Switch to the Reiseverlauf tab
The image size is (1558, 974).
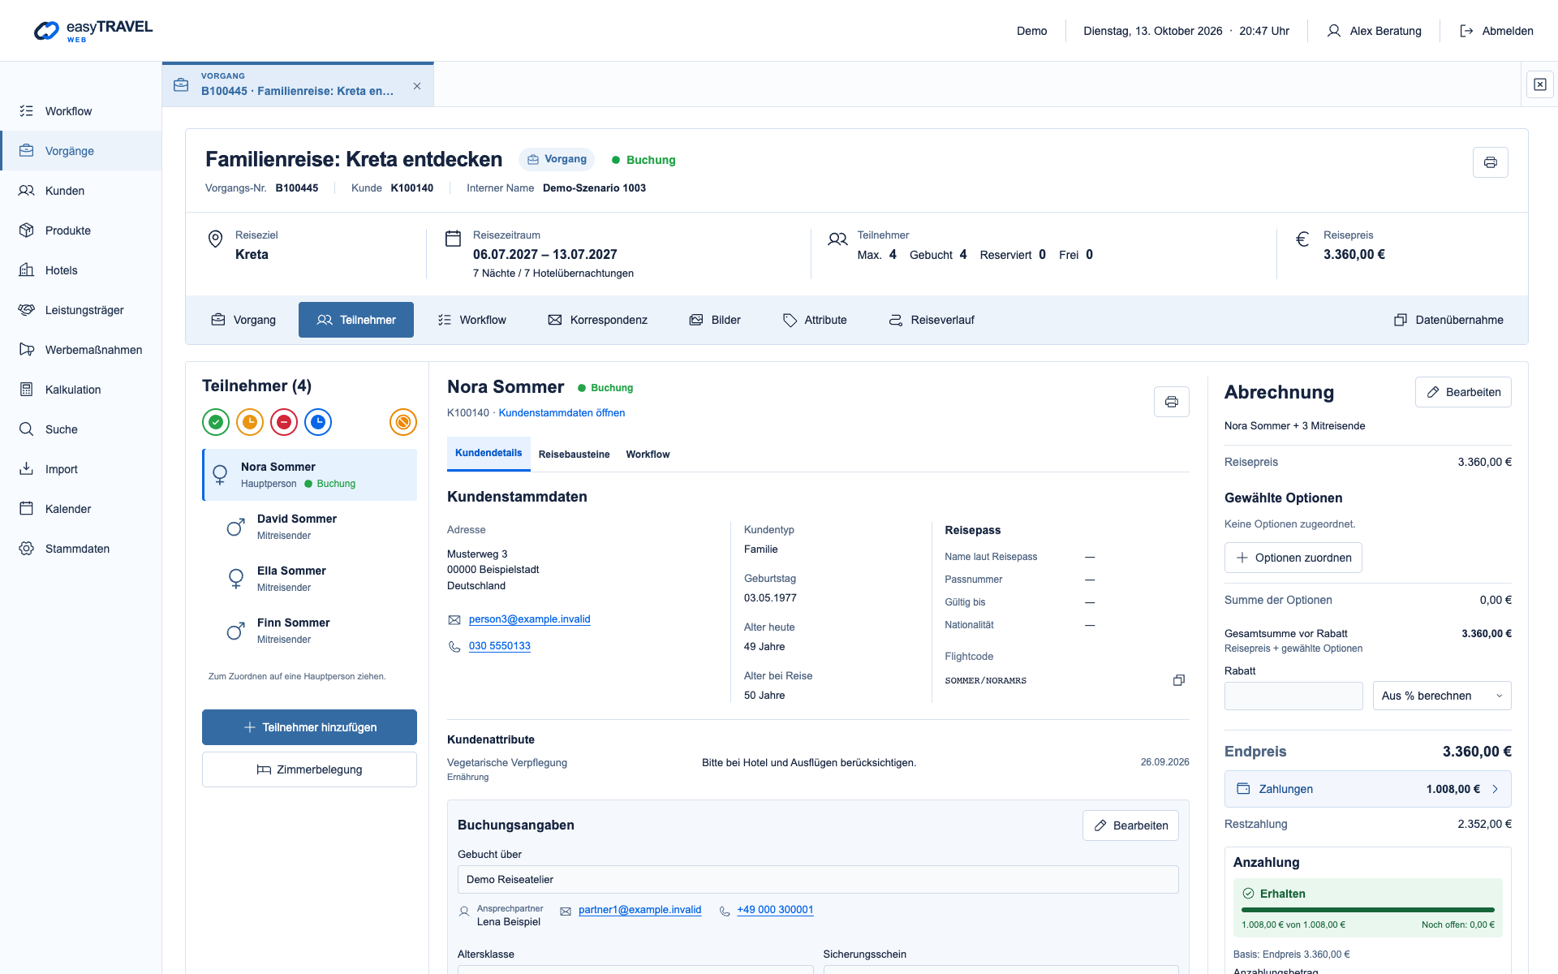[931, 320]
